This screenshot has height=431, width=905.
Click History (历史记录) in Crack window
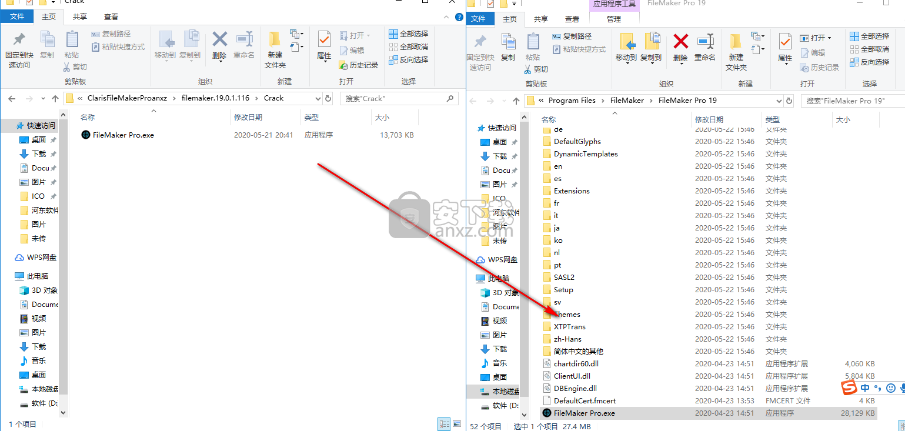point(359,65)
